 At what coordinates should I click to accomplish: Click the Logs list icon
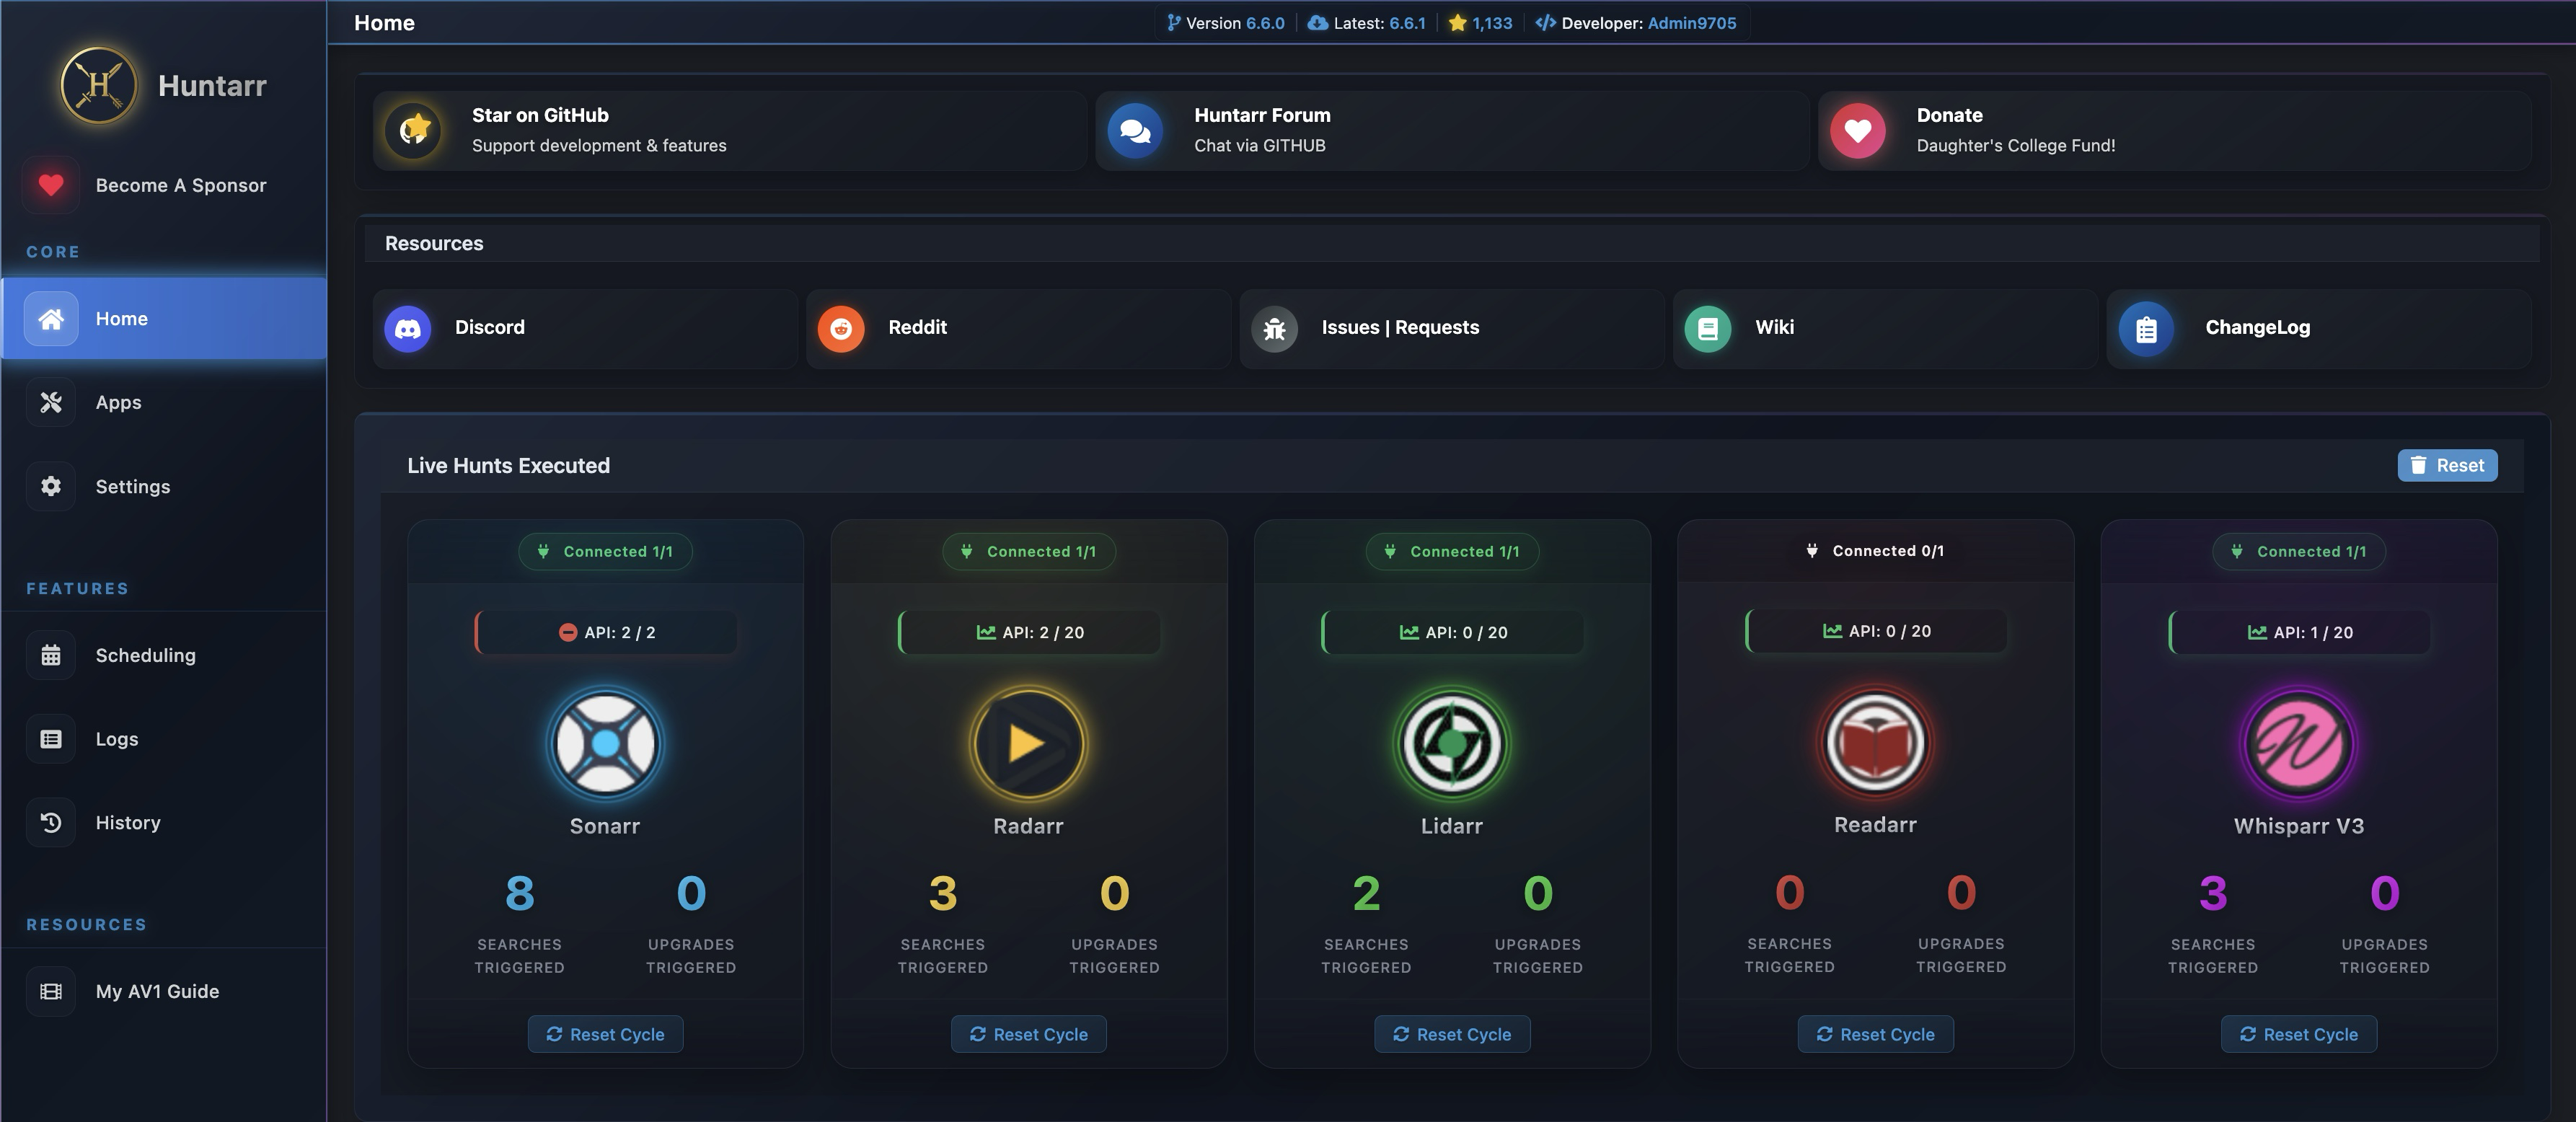(51, 739)
